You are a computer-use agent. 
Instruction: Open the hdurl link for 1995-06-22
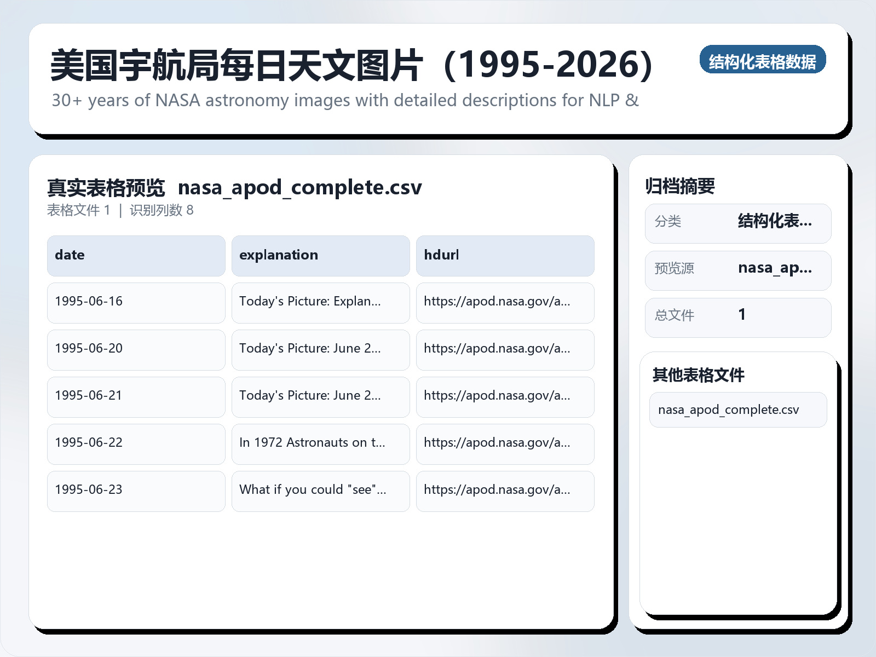[x=505, y=444]
